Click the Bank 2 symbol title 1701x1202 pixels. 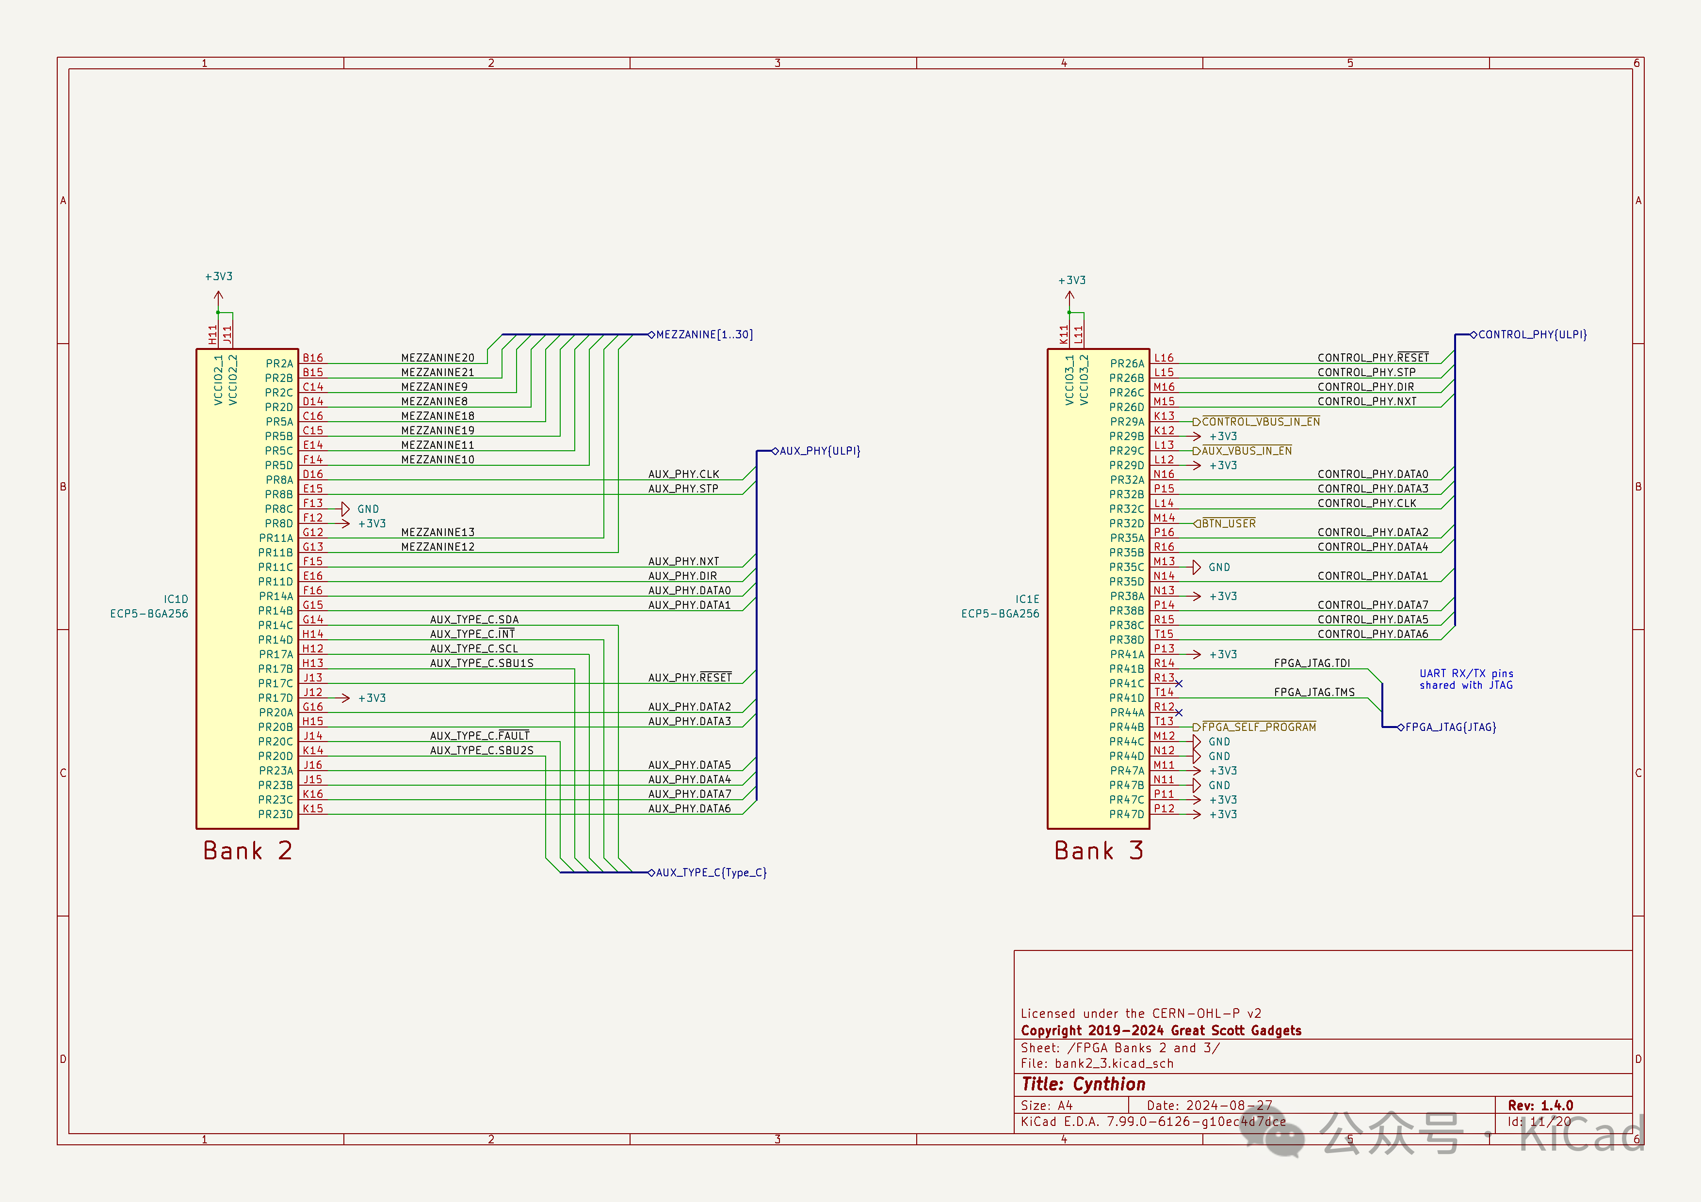pos(247,851)
